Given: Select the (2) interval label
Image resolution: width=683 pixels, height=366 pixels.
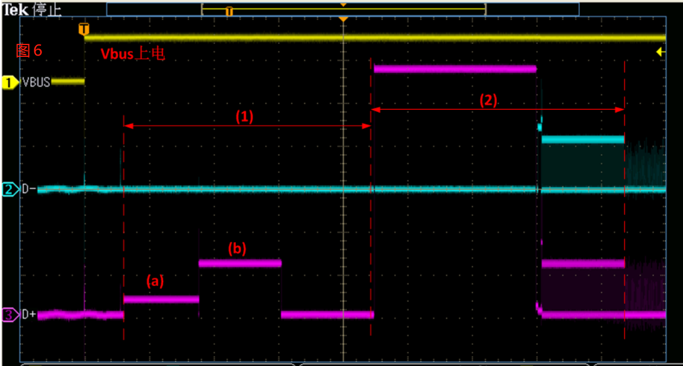Looking at the screenshot, I should 489,101.
